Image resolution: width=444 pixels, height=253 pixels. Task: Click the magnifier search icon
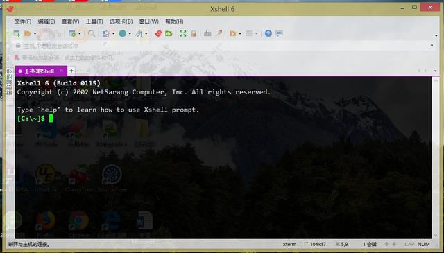pyautogui.click(x=92, y=34)
